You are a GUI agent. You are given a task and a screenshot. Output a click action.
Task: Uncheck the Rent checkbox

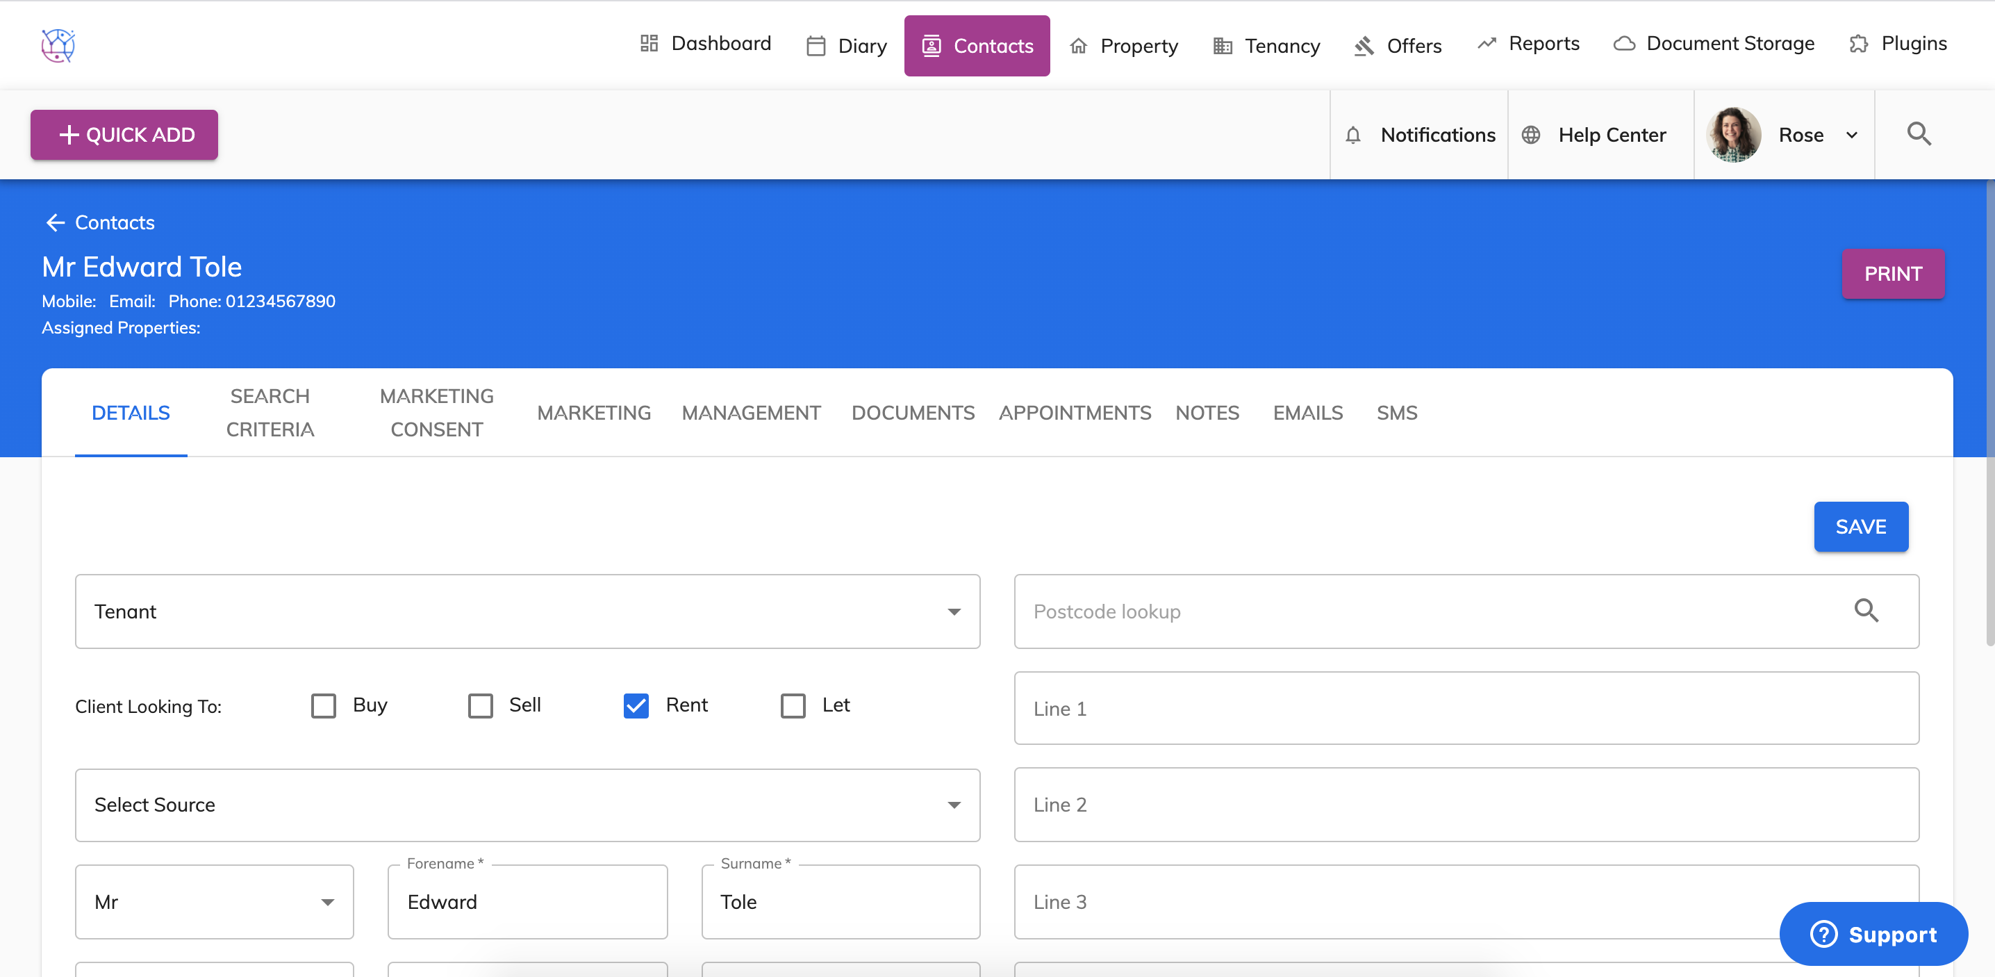[x=636, y=705]
